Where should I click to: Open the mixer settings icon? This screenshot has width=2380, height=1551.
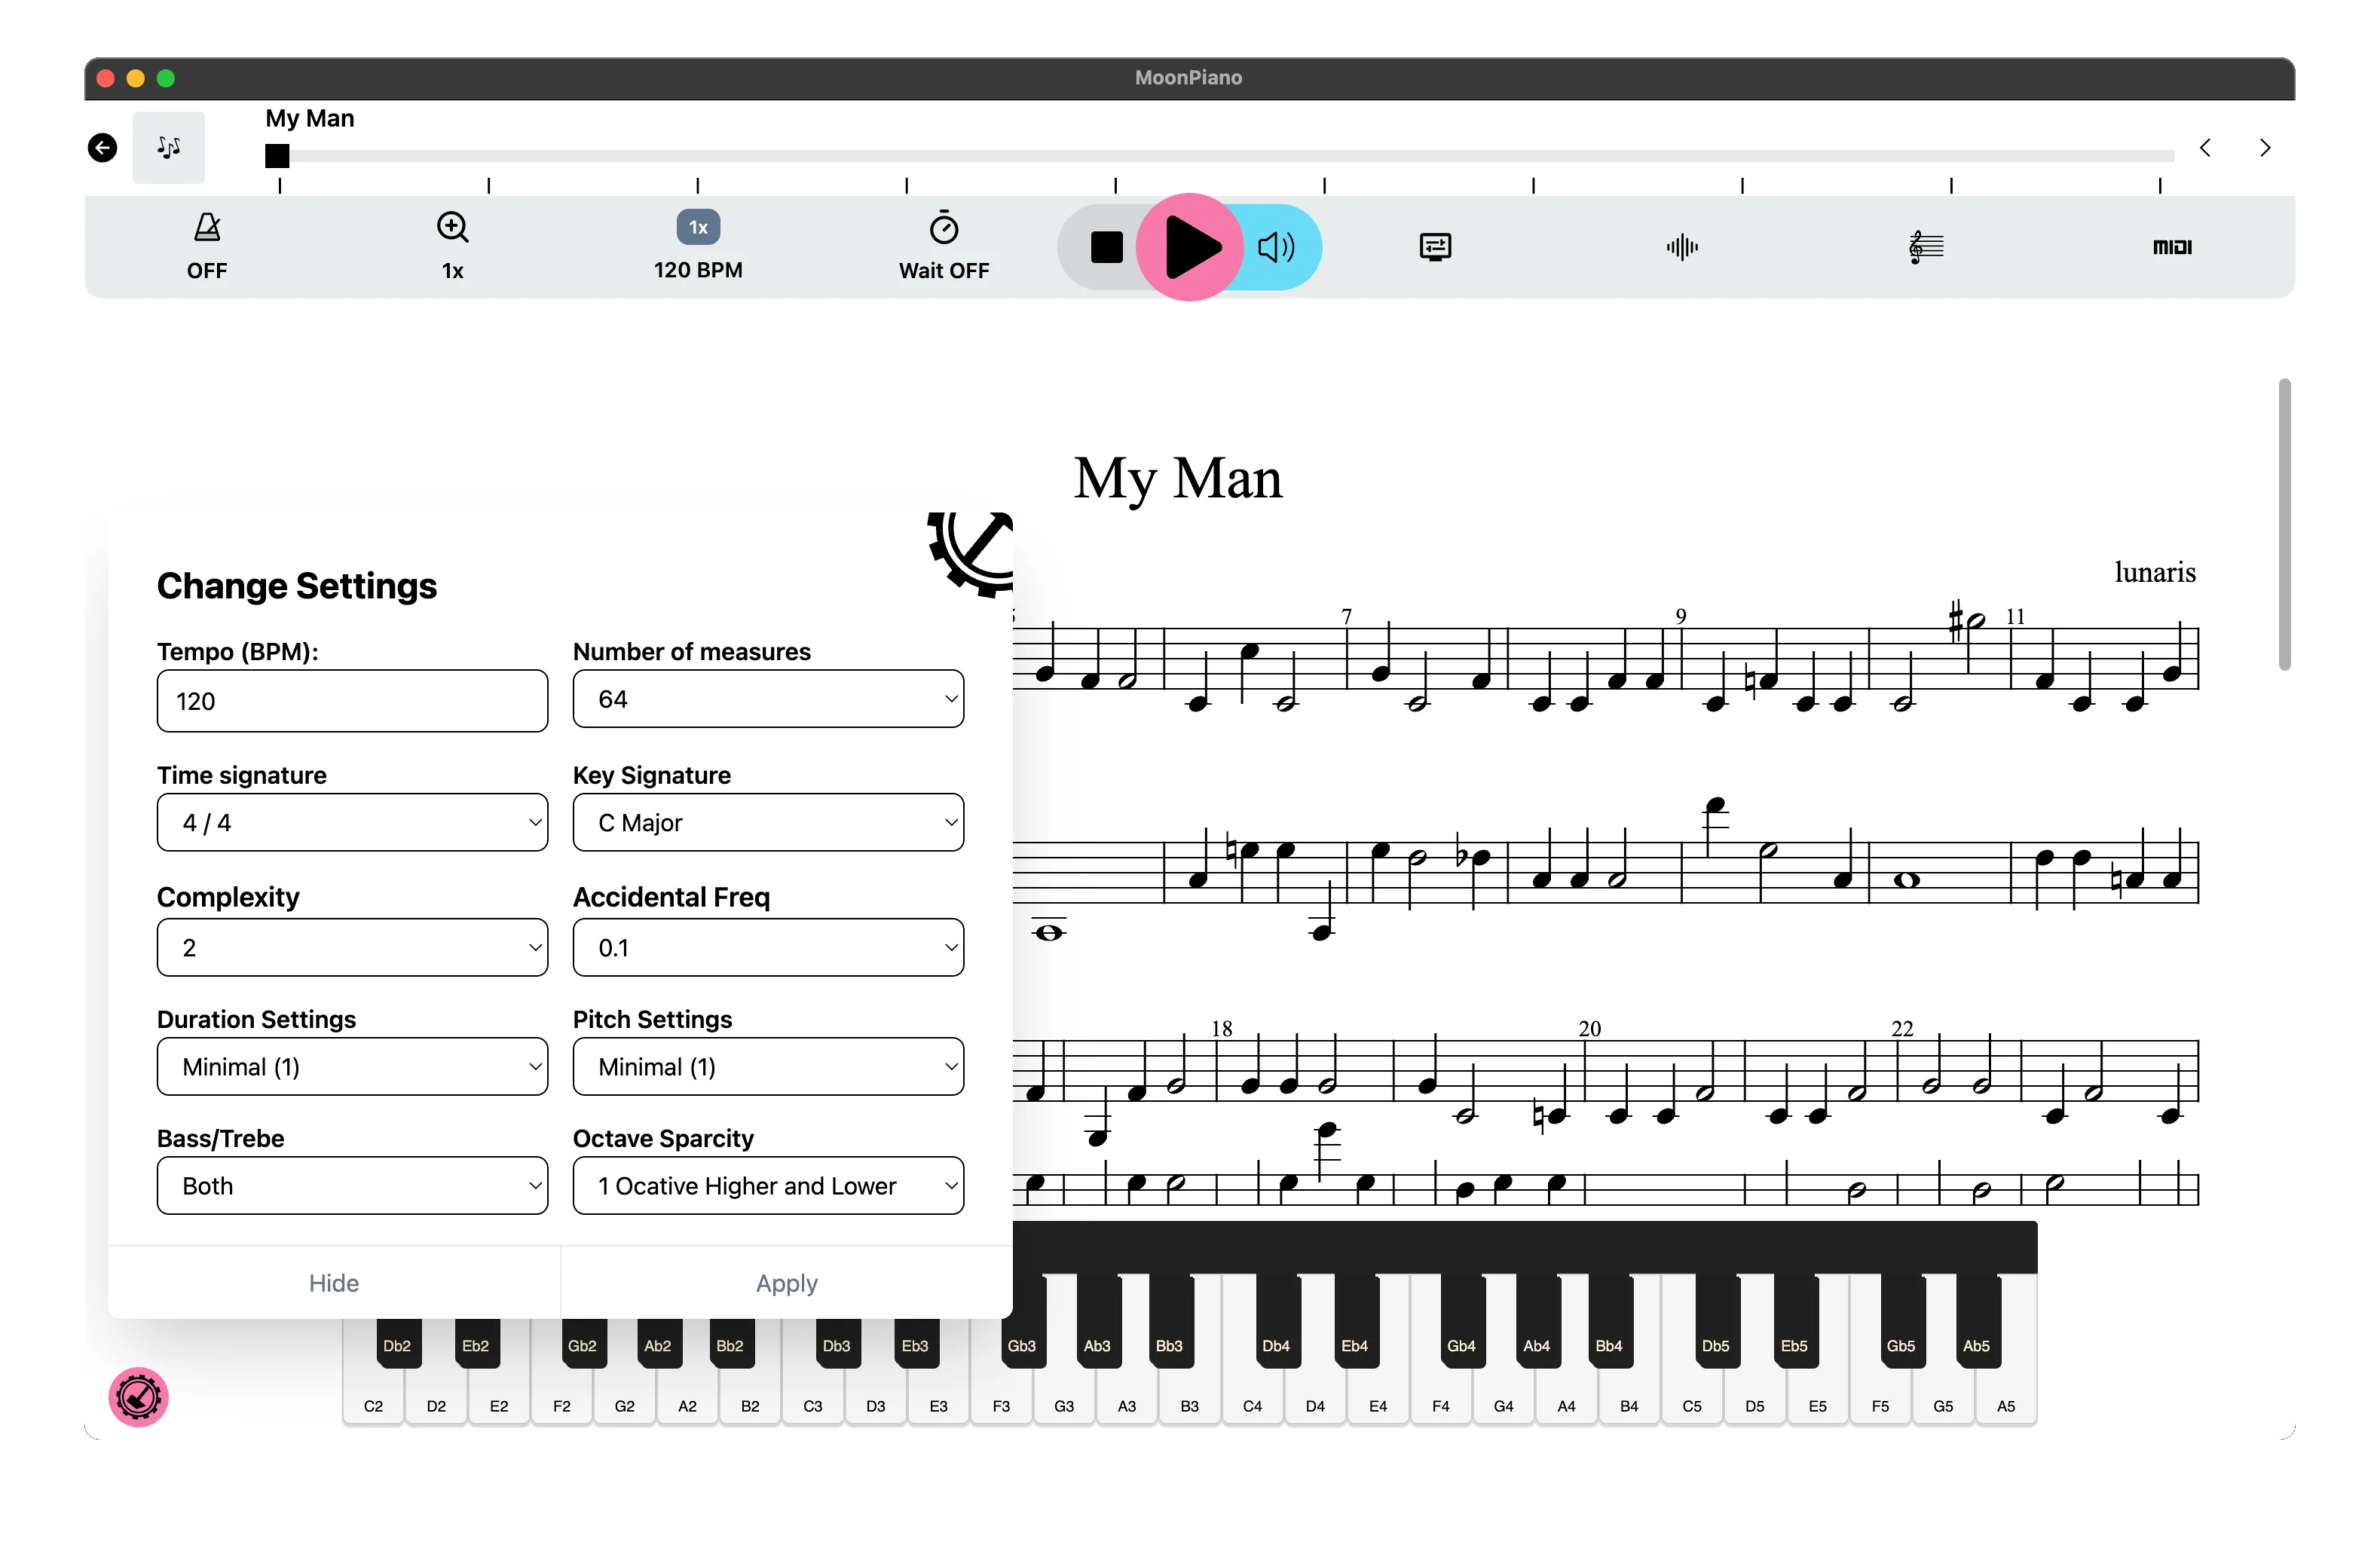pyautogui.click(x=1436, y=247)
